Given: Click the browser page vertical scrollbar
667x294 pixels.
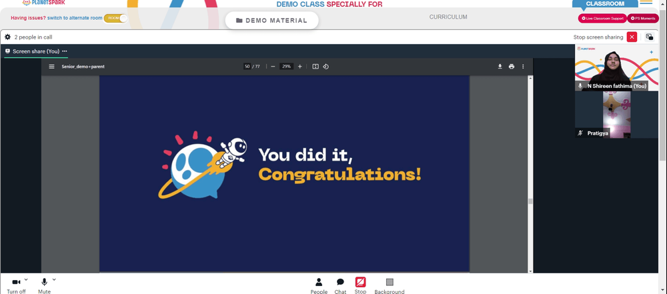Looking at the screenshot, I should [663, 85].
